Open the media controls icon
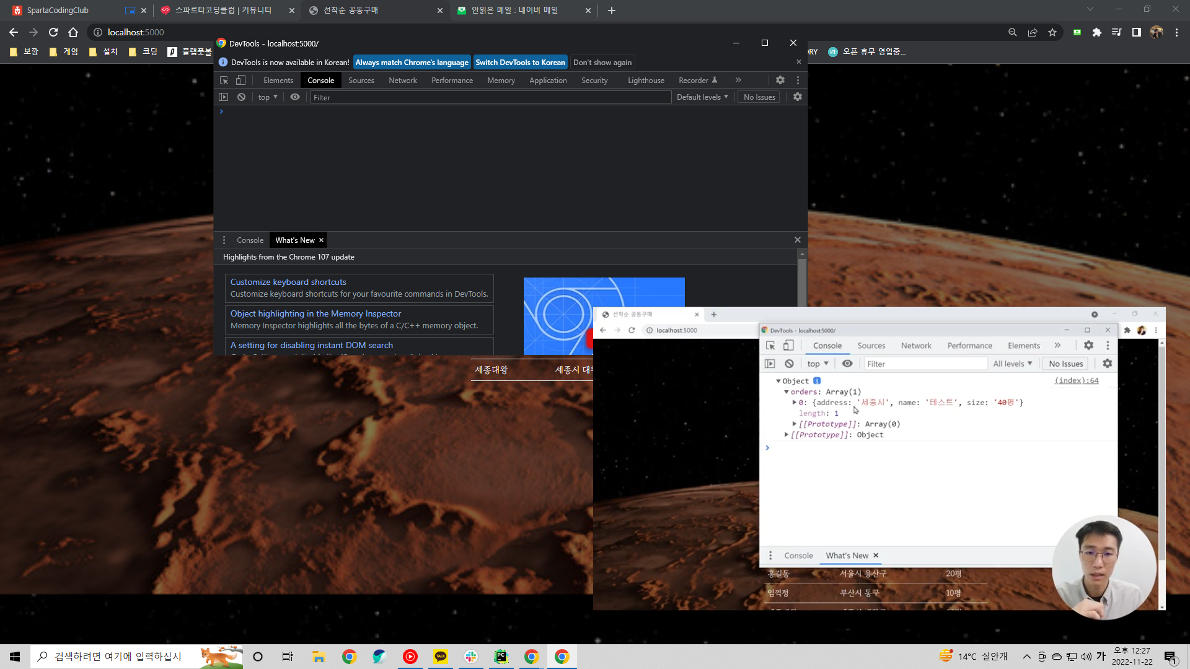 (x=1117, y=32)
